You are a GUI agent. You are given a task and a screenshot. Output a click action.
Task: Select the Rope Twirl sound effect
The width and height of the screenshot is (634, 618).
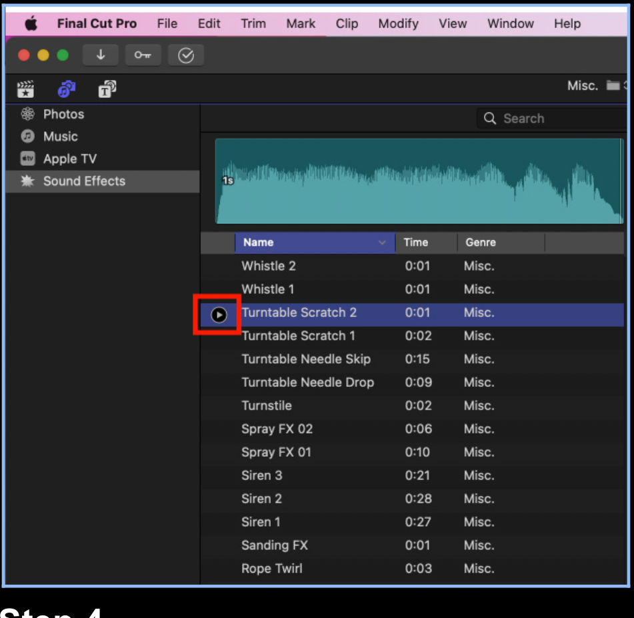(413, 569)
